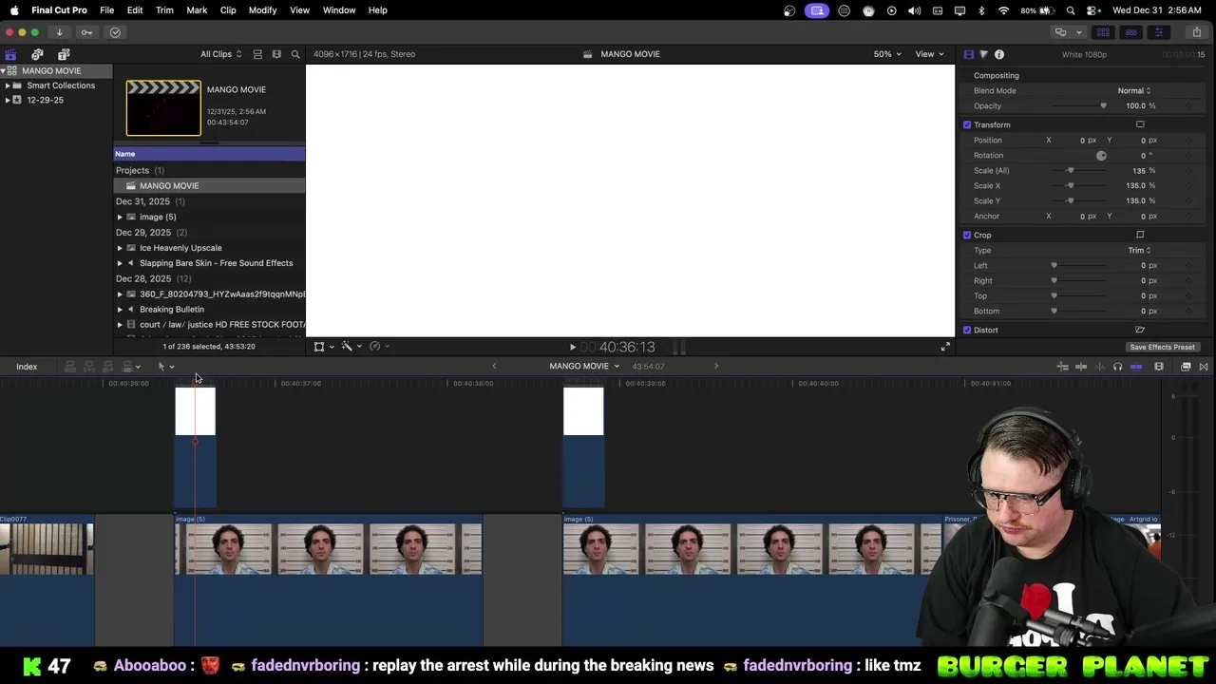The height and width of the screenshot is (684, 1216).
Task: Reset the Distort section icon
Action: pyautogui.click(x=1140, y=330)
